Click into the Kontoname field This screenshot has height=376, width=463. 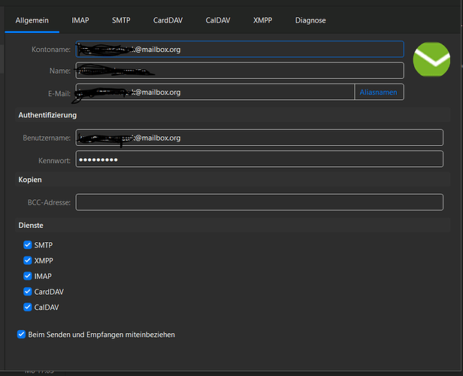[240, 49]
